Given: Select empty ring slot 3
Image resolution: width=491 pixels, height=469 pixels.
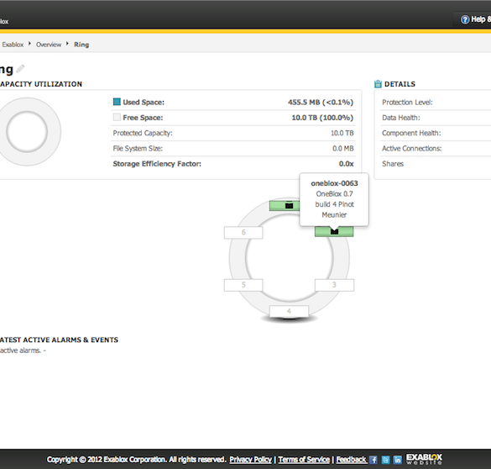Looking at the screenshot, I should click(x=334, y=285).
